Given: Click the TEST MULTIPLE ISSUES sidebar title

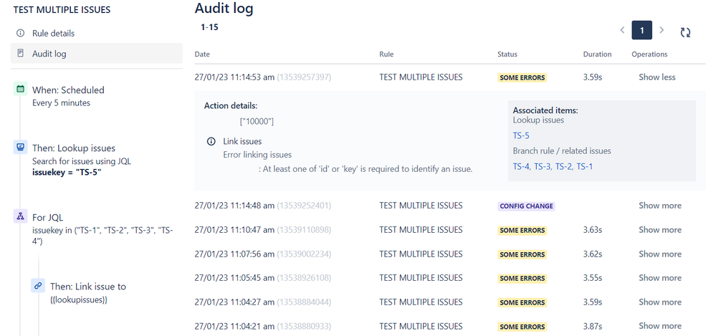Looking at the screenshot, I should 62,9.
